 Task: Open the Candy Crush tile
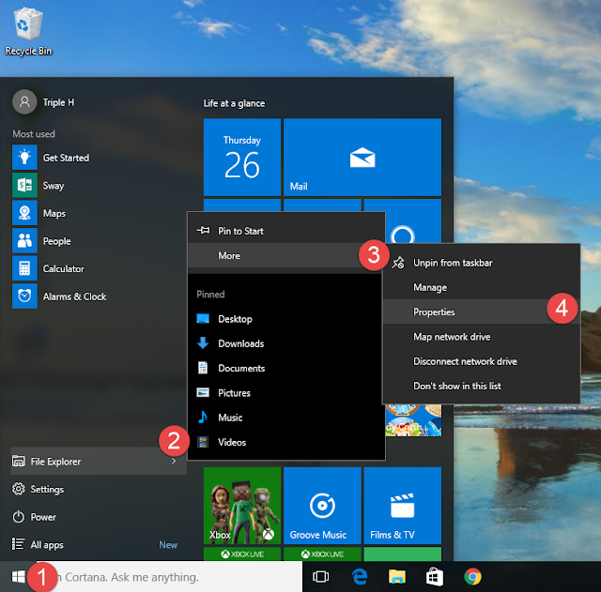pos(413,420)
